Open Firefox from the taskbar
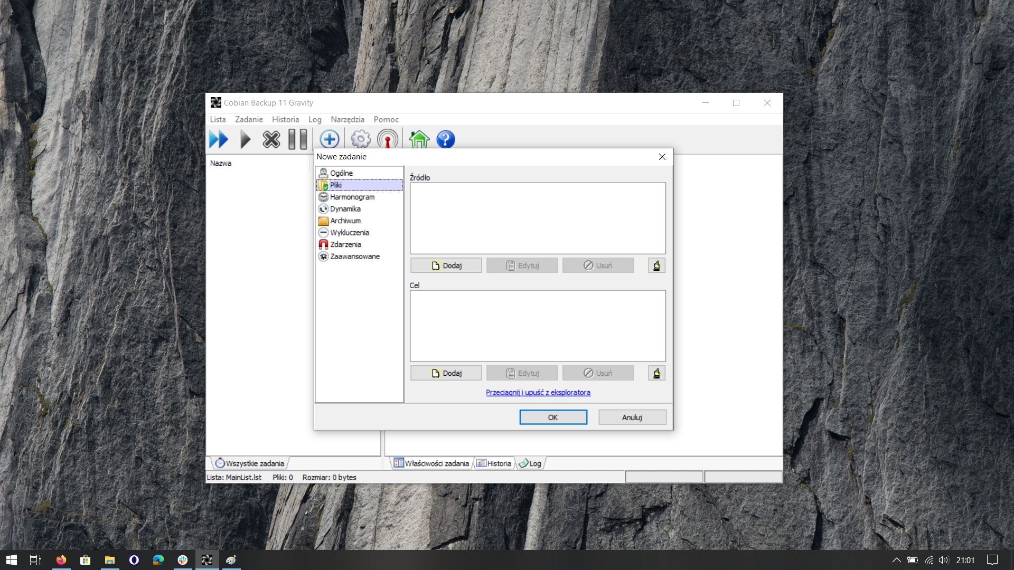 [x=61, y=560]
